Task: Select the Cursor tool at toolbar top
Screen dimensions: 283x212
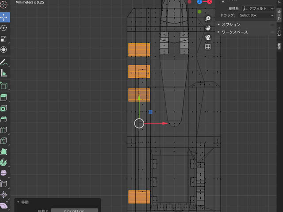Action: [x=4, y=4]
